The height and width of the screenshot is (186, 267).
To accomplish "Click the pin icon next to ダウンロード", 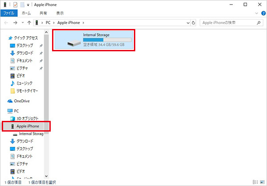I will pyautogui.click(x=41, y=53).
